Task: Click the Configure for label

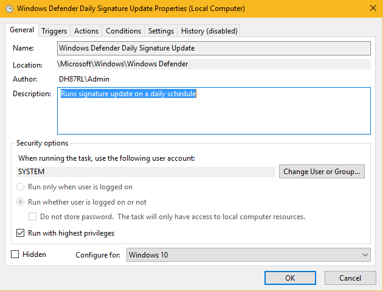Action: coord(98,255)
